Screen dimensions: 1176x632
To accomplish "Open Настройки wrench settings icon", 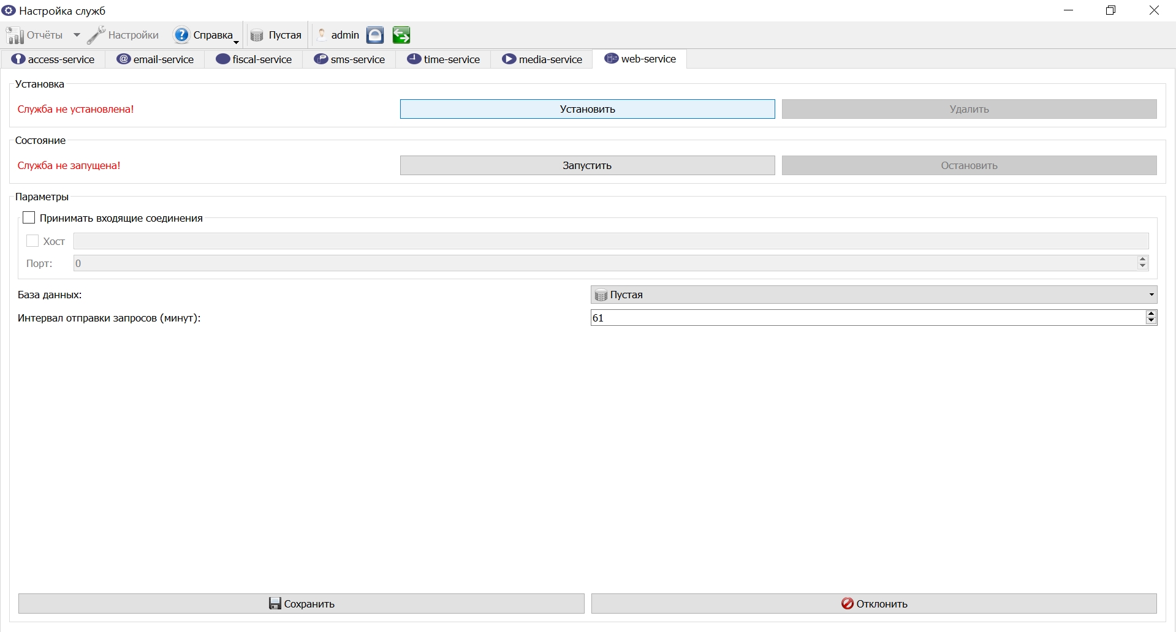I will 96,35.
